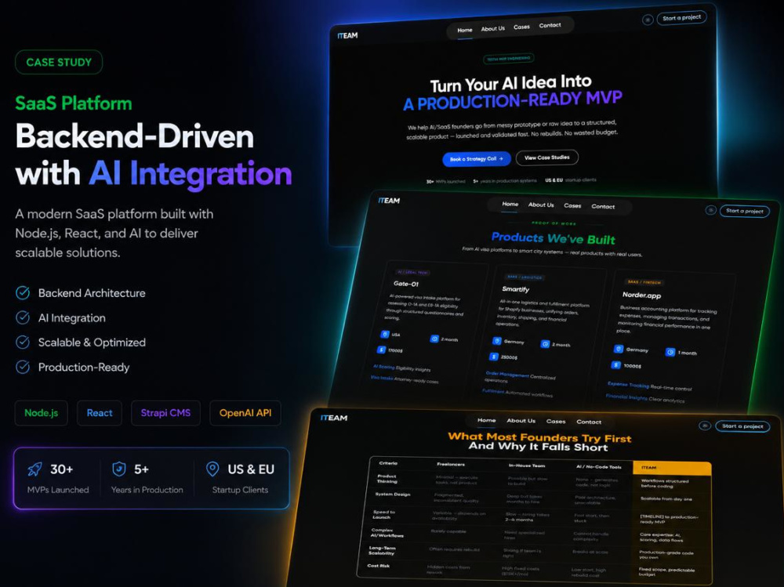Screen dimensions: 784x587
Task: Click the checkmark icon beside AI Integration
Action: coord(23,317)
